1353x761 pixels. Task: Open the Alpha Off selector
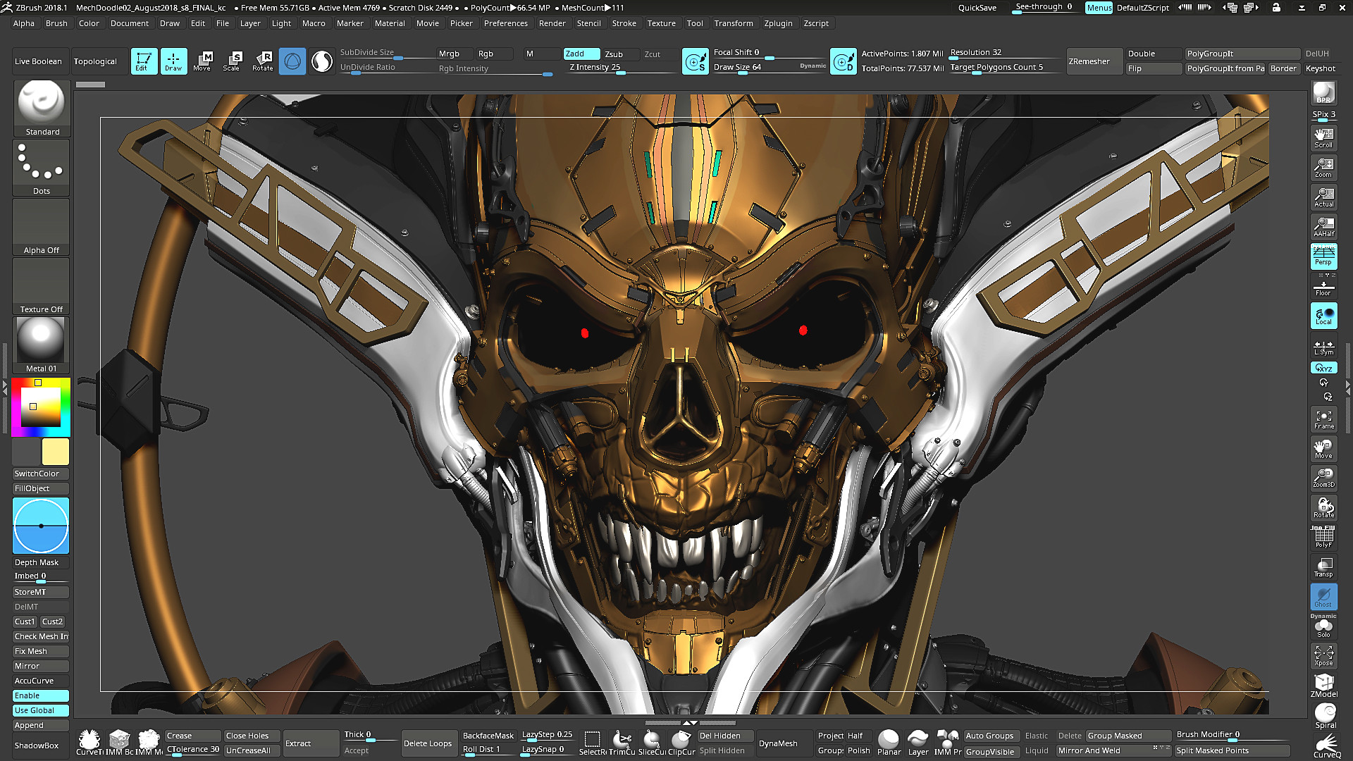point(42,227)
